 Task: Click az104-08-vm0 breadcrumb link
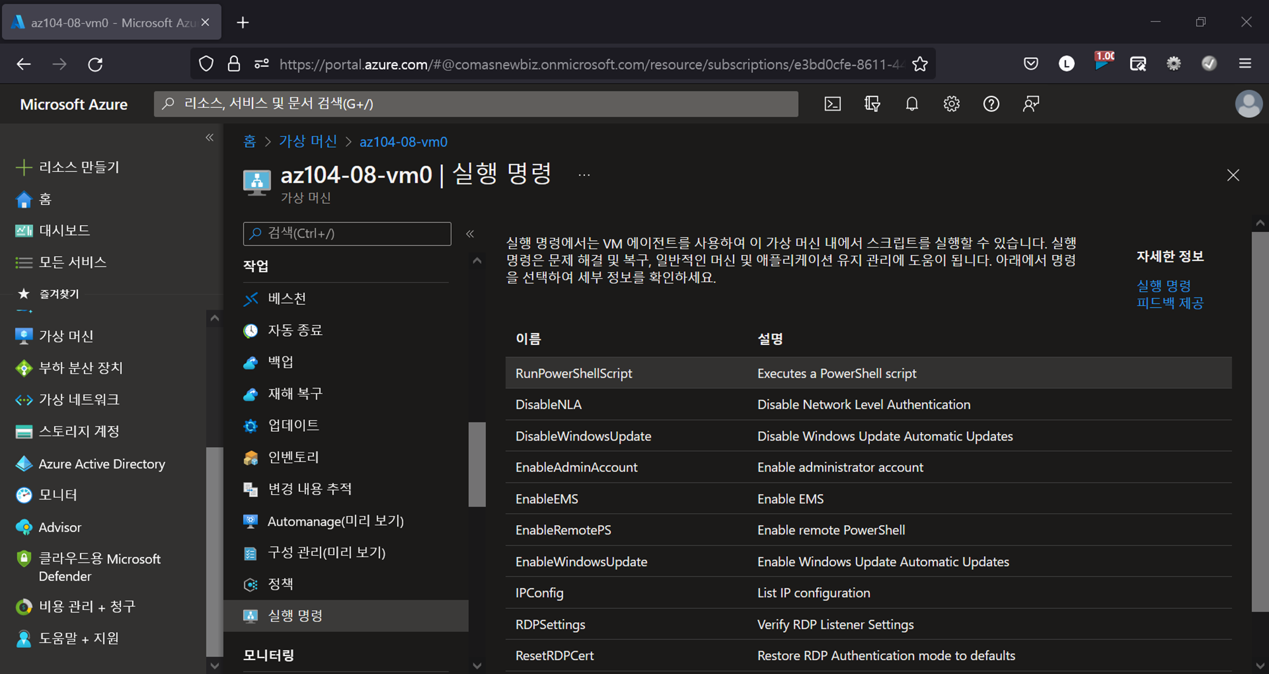[x=404, y=142]
